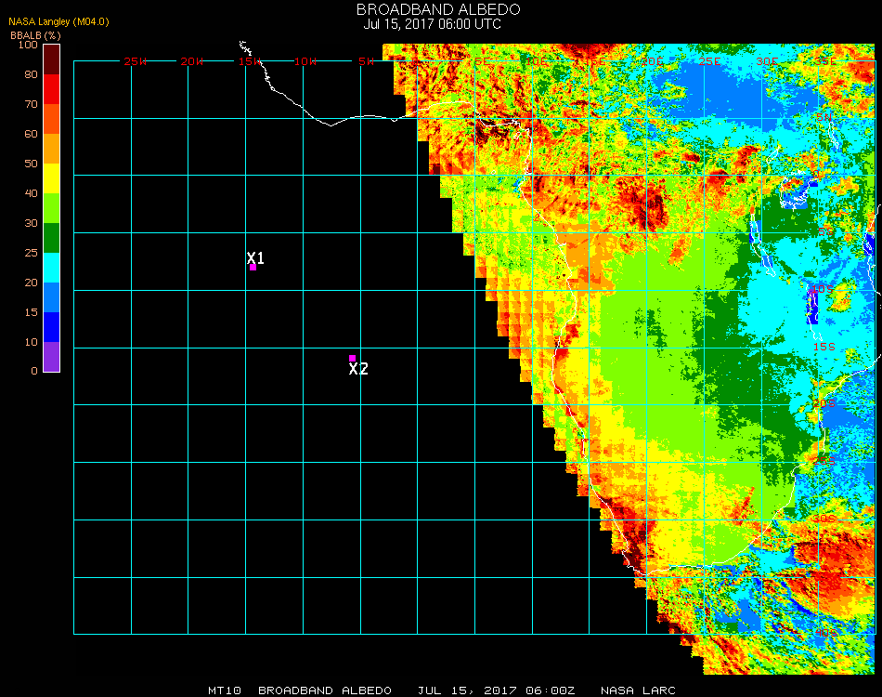Viewport: 882px width, 697px height.
Task: Click the 30E longitude label
Action: [x=767, y=61]
